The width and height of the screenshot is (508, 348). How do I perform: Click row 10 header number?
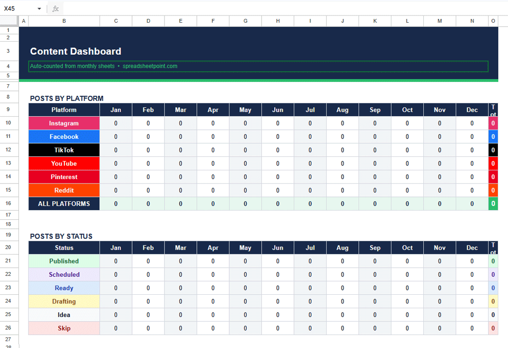[8, 123]
